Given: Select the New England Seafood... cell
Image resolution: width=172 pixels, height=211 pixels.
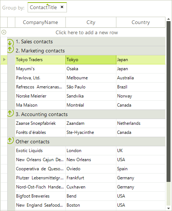Looking at the screenshot, I should (x=40, y=205).
